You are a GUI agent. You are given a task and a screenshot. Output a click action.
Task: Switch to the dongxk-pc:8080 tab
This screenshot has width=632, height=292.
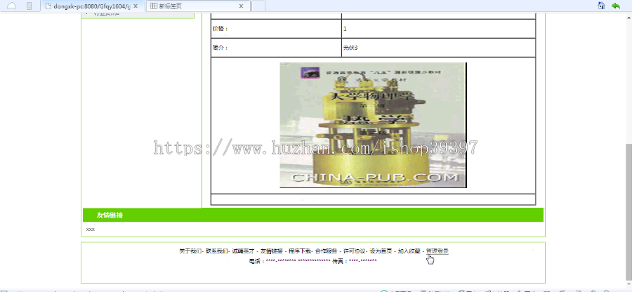coord(92,6)
